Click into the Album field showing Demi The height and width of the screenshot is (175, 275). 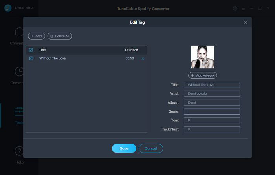coord(212,102)
